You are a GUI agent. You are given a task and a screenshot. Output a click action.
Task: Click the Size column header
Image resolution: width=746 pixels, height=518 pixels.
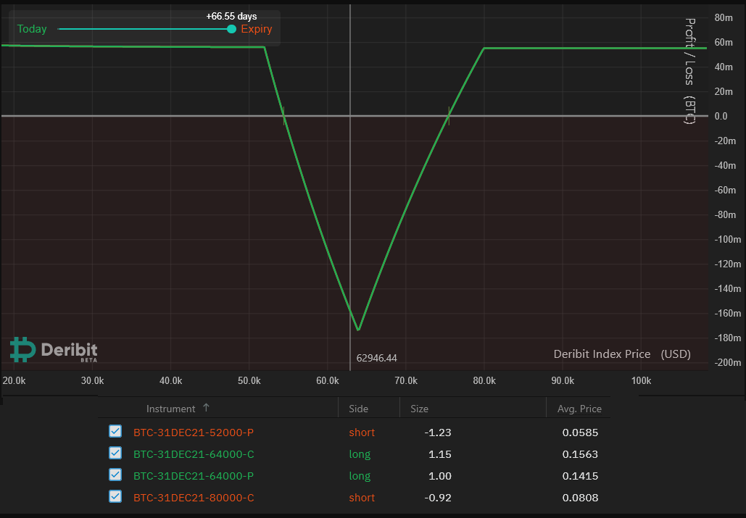click(419, 409)
